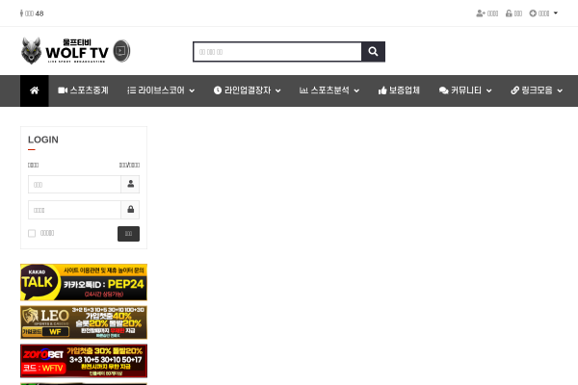
Task: Click the visitor count person icon
Action: click(x=21, y=13)
